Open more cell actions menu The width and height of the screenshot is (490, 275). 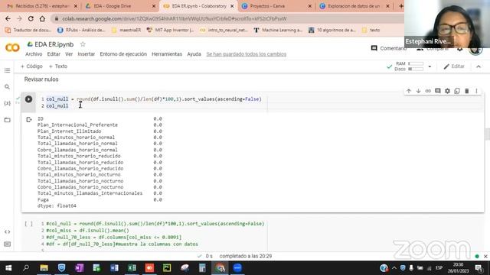[476, 91]
